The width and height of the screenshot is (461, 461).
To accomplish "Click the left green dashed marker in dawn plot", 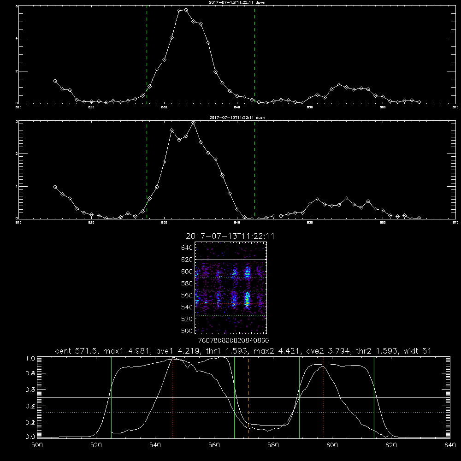I will tap(147, 54).
